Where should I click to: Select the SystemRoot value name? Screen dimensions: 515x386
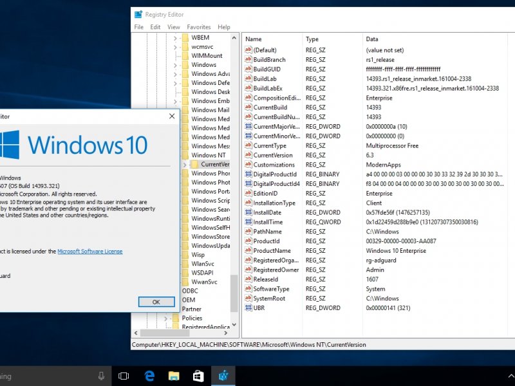[x=269, y=298]
